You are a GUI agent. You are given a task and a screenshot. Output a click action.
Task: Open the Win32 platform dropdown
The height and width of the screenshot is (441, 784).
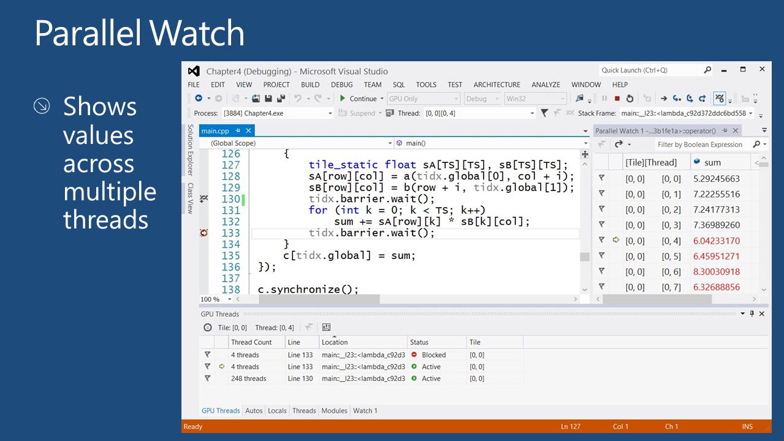click(x=535, y=99)
